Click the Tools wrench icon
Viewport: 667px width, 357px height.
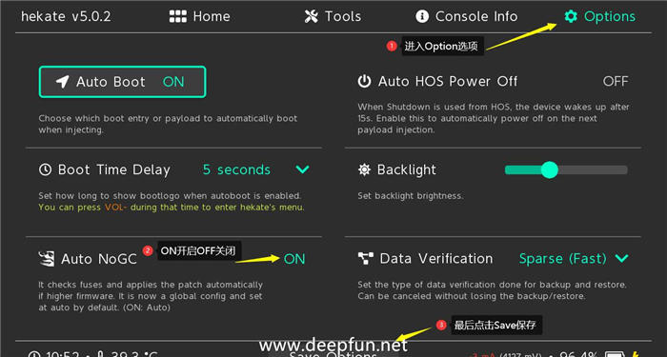(x=312, y=16)
